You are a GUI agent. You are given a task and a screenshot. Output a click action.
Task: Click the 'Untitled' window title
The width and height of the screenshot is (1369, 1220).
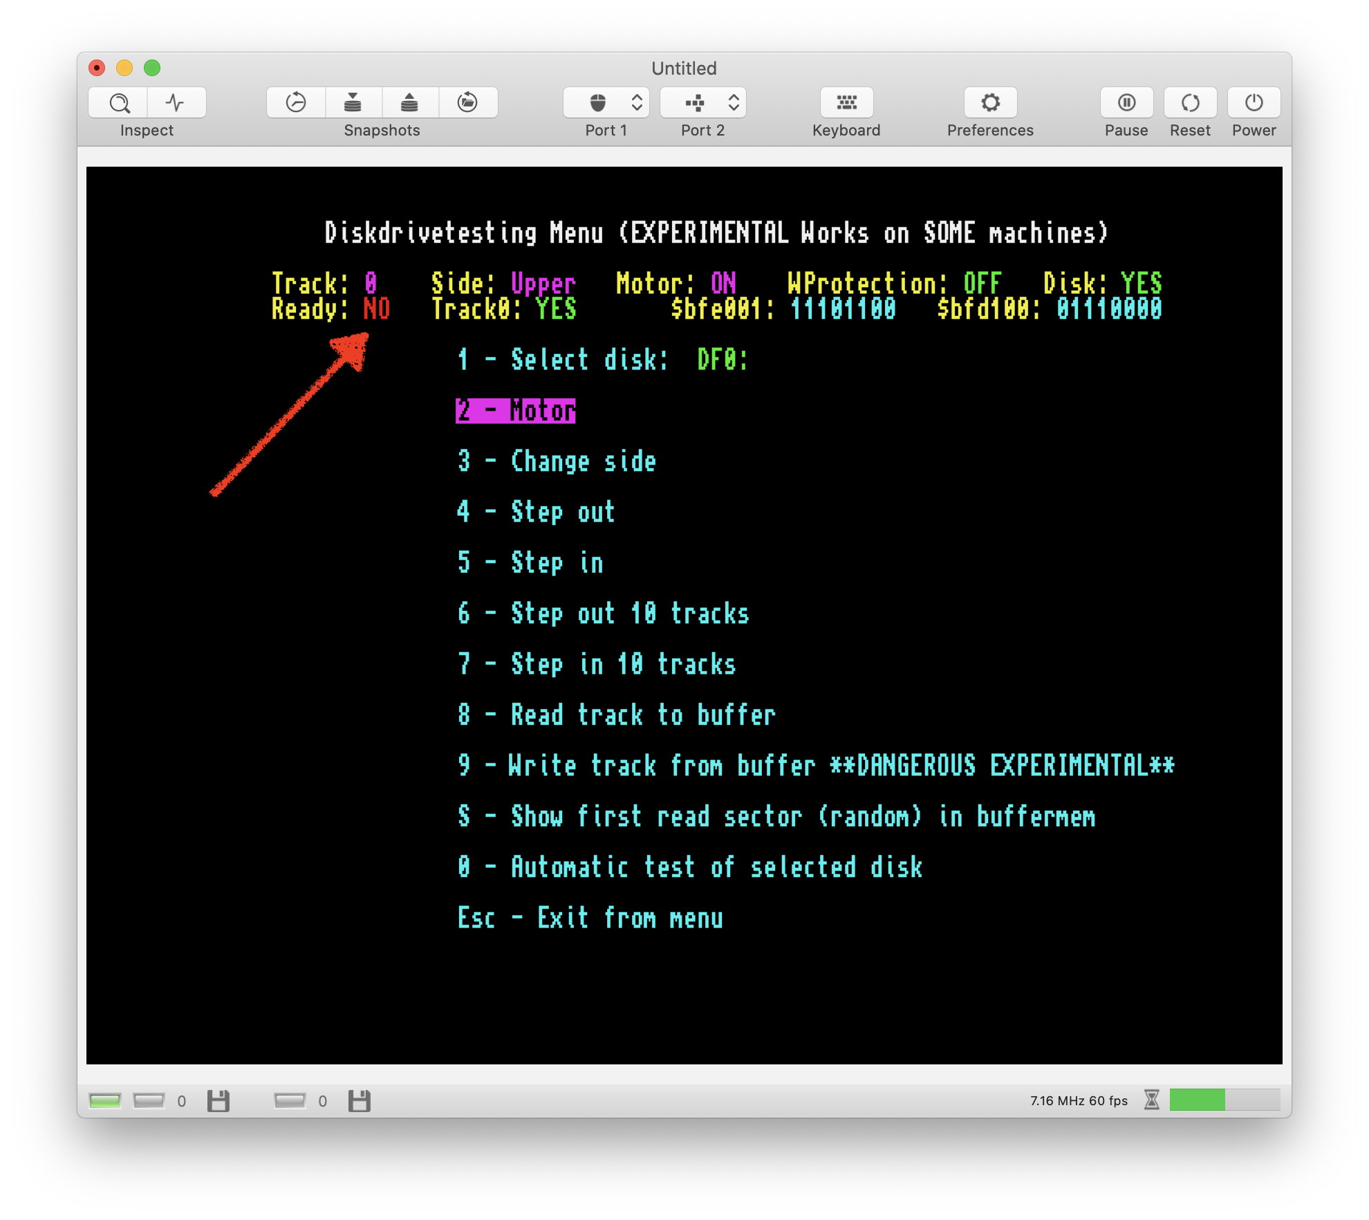click(x=684, y=68)
